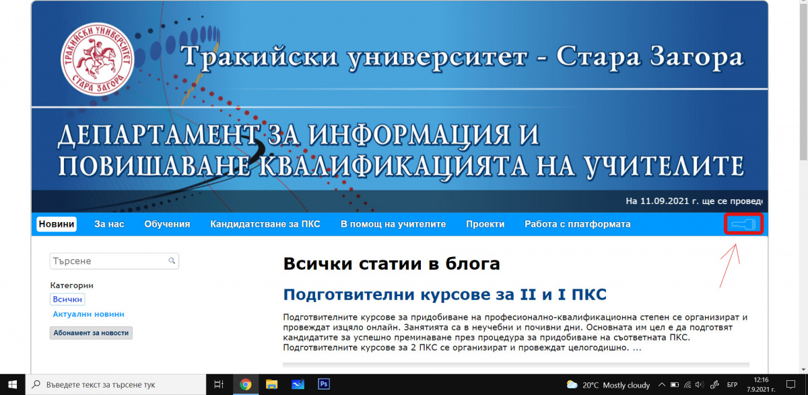Open the weather widget showing 20°C
This screenshot has width=808, height=395.
coord(608,385)
